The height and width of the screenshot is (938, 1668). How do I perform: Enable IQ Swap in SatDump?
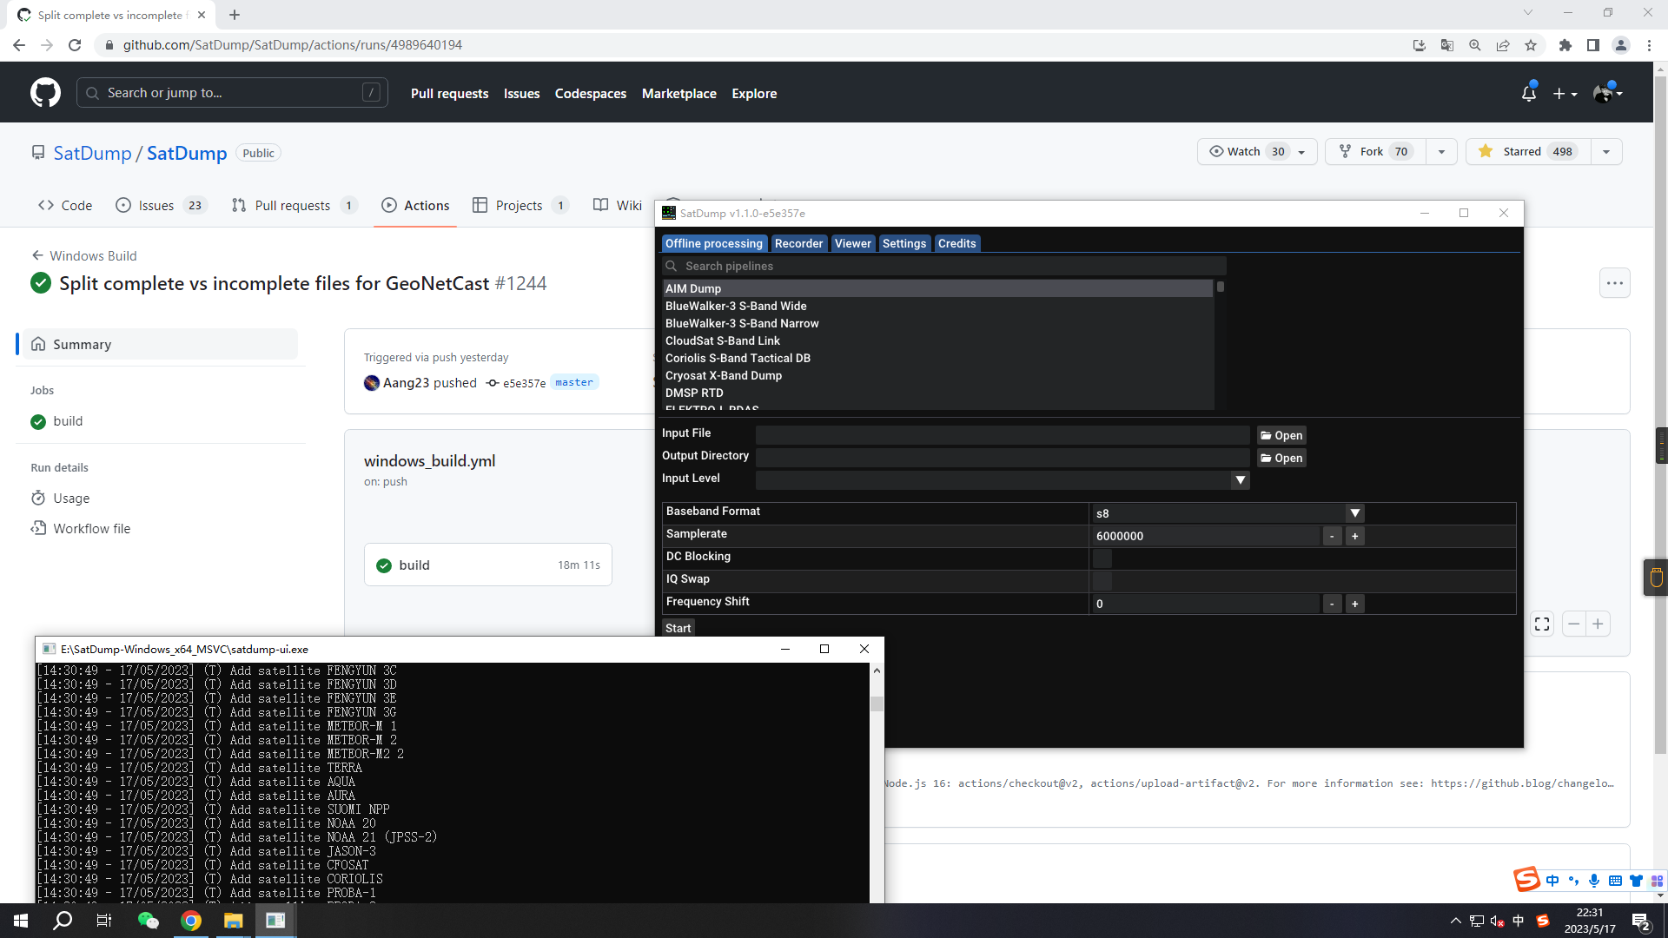tap(1102, 582)
